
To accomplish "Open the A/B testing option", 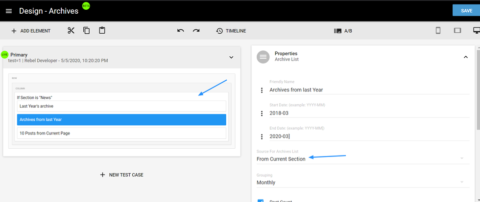I will [x=343, y=31].
